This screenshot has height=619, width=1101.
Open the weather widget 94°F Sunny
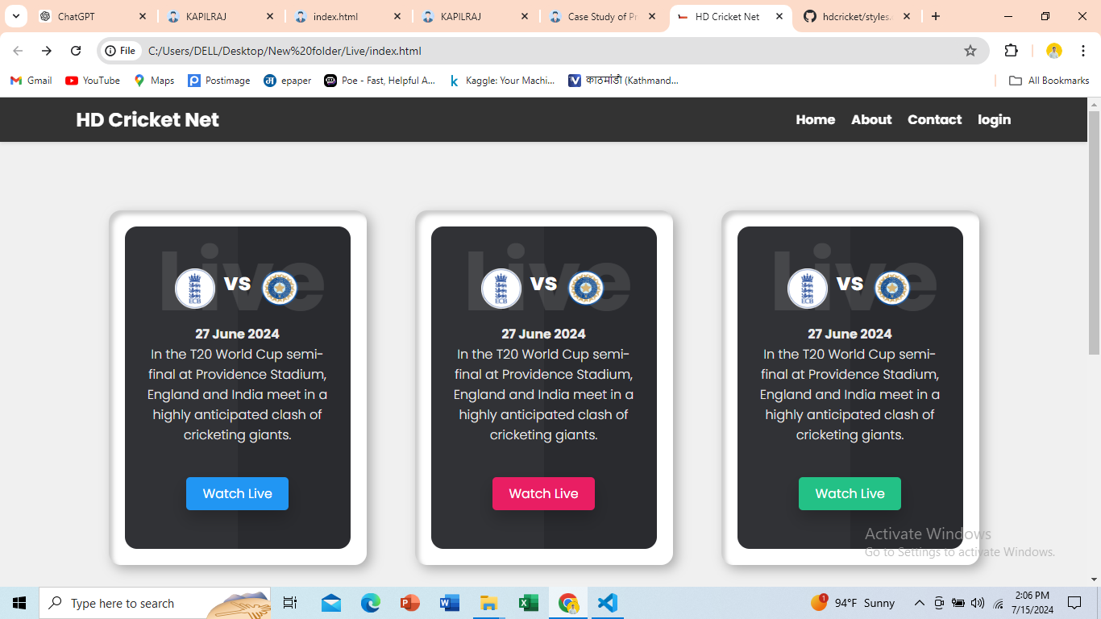[853, 603]
